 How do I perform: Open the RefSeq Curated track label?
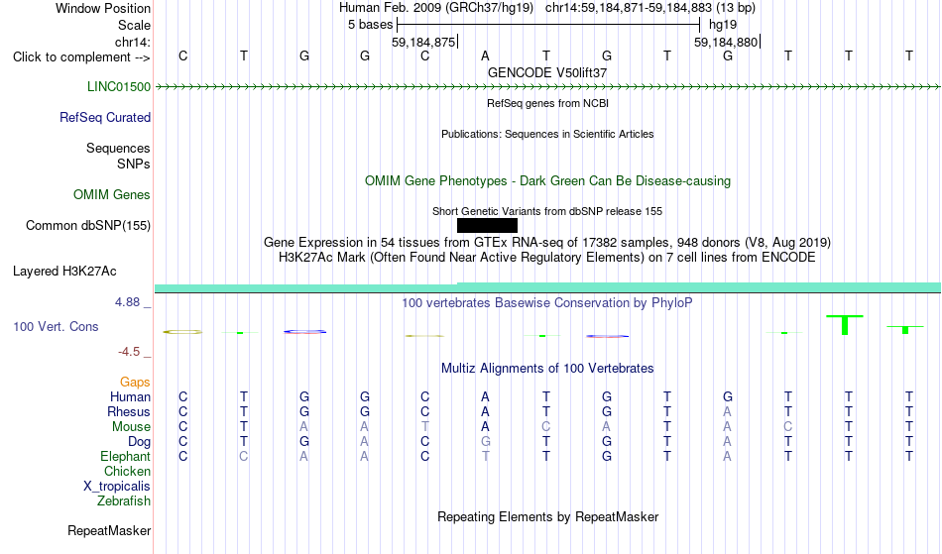click(105, 117)
